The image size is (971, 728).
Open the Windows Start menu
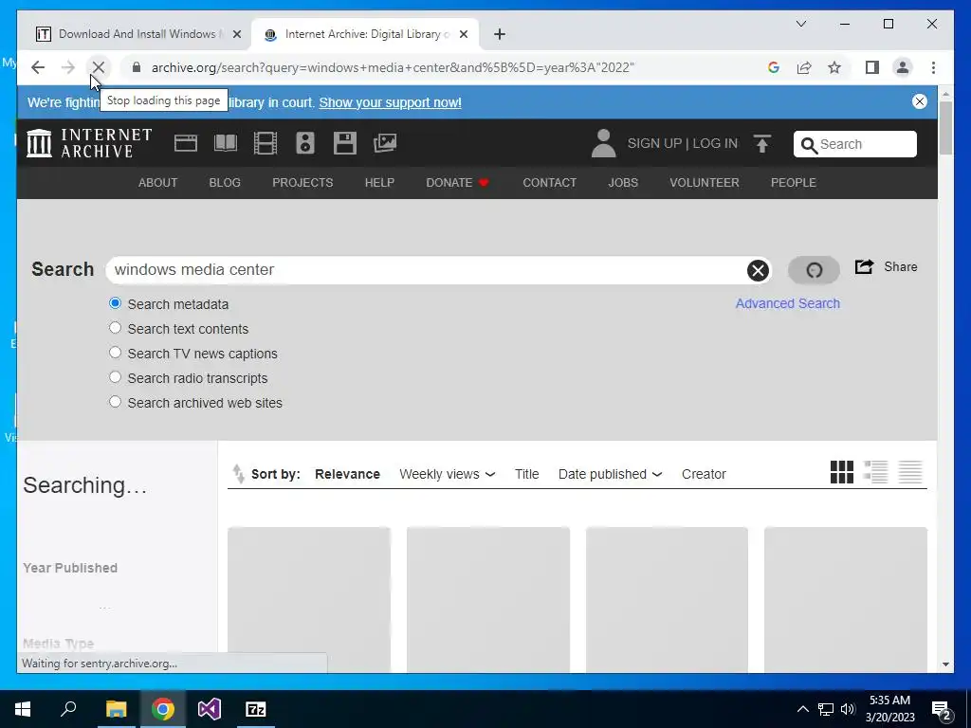(x=23, y=709)
